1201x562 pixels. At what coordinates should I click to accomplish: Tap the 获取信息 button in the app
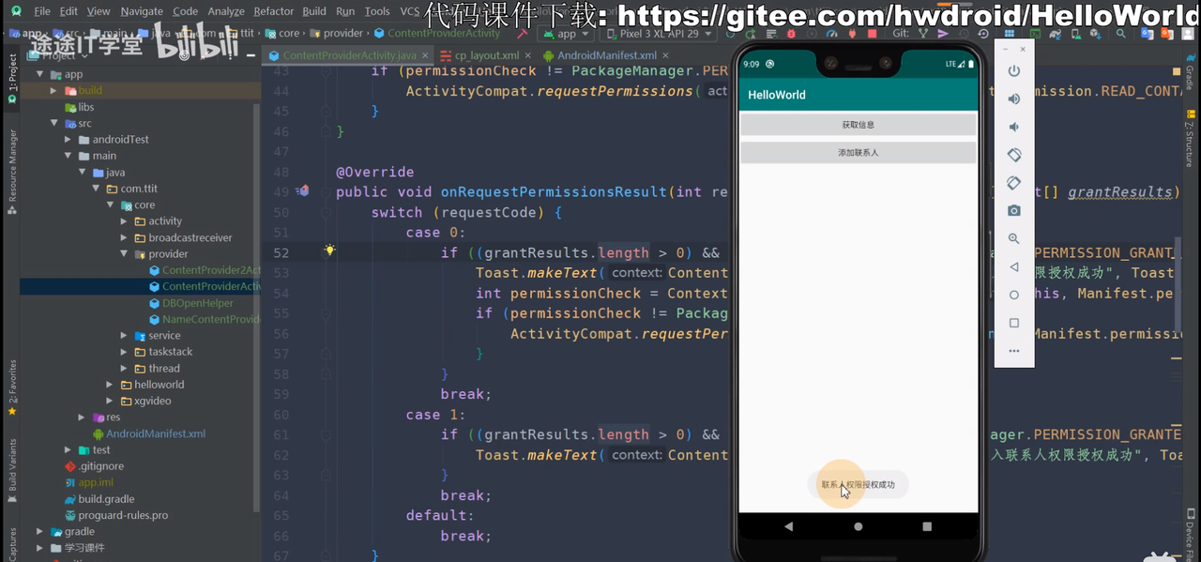858,125
